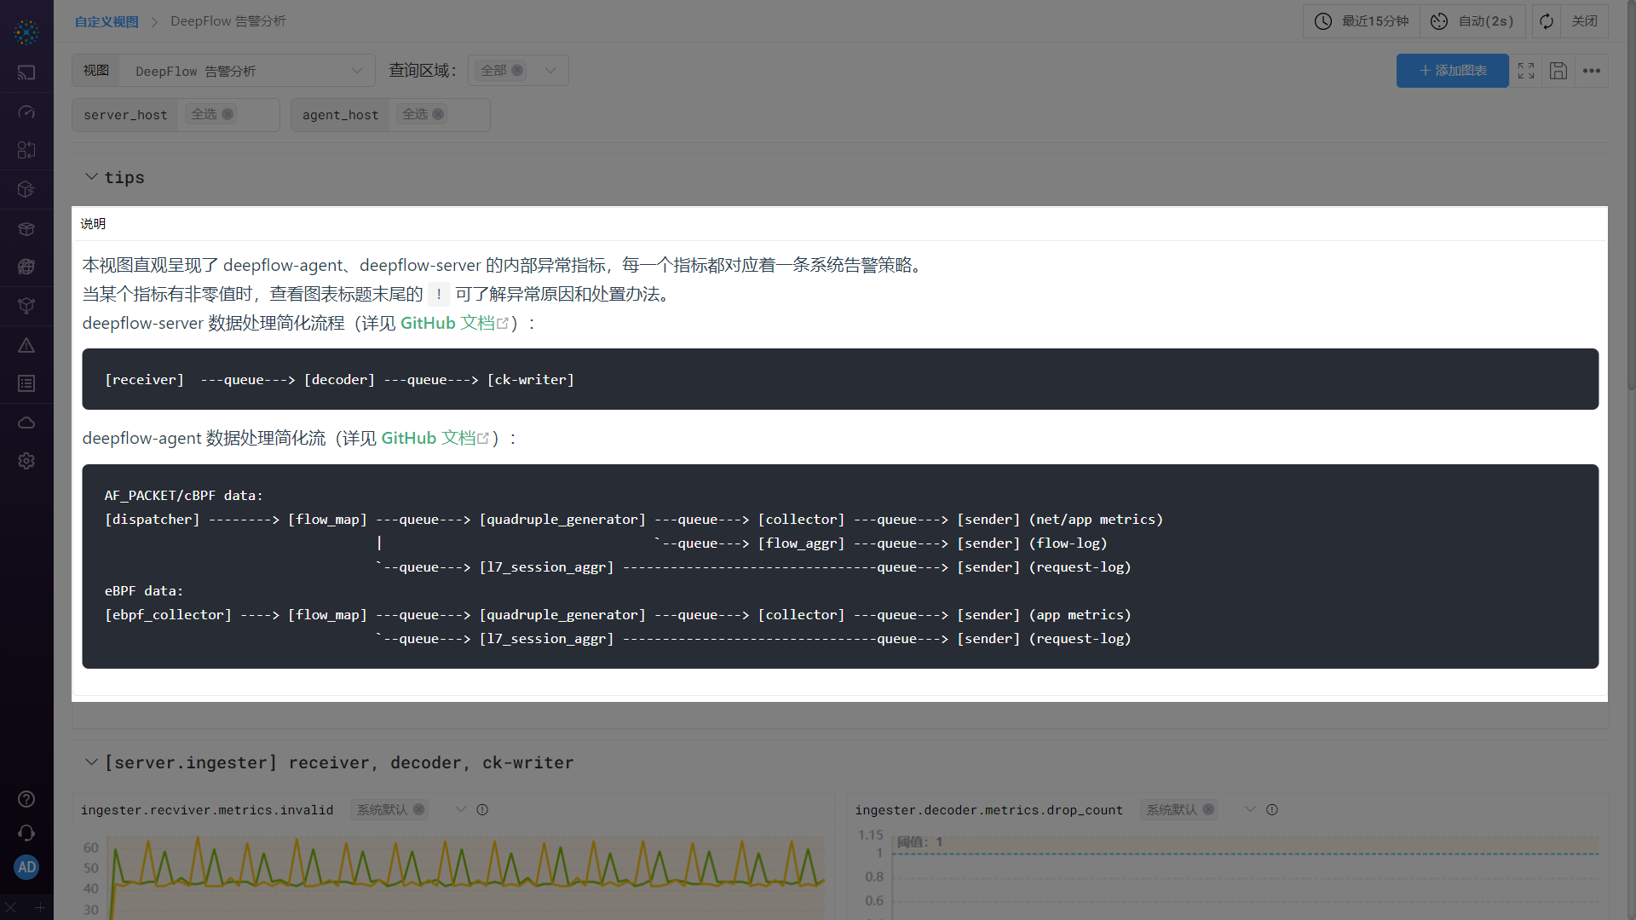Collapse the tips section

[91, 177]
